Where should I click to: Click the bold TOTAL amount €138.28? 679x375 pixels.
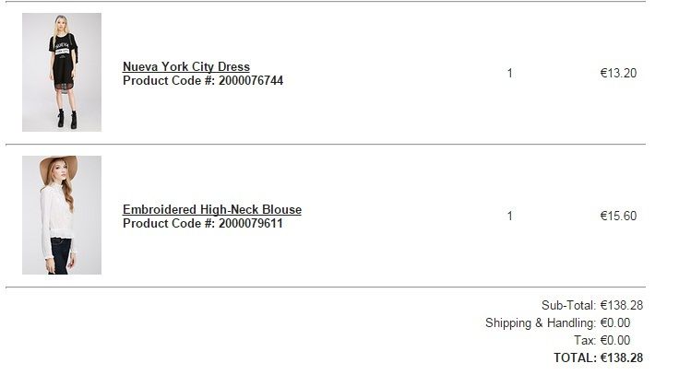(x=621, y=358)
